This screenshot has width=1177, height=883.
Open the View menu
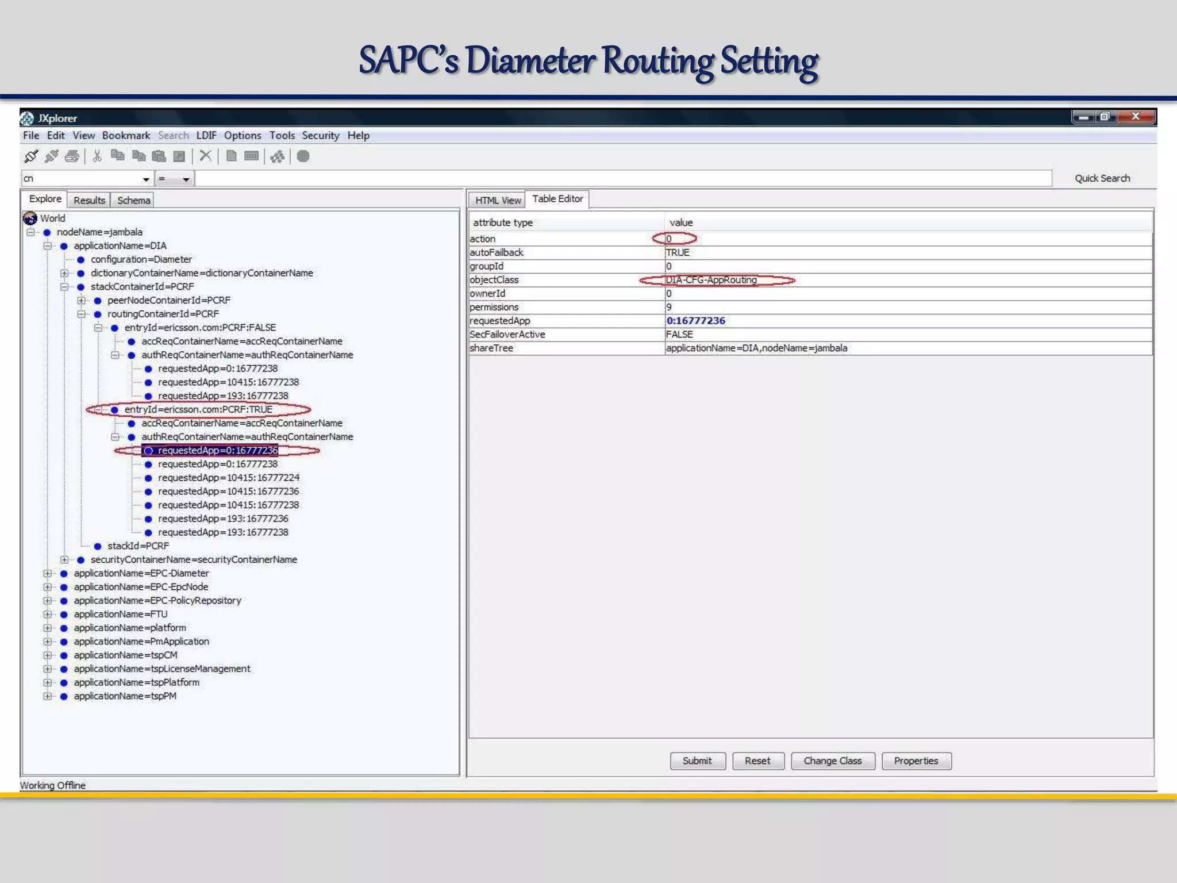tap(83, 136)
